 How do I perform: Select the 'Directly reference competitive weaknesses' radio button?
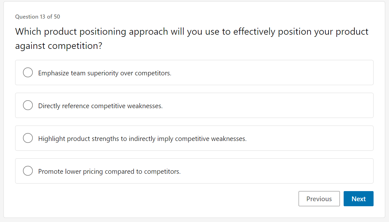tap(28, 105)
